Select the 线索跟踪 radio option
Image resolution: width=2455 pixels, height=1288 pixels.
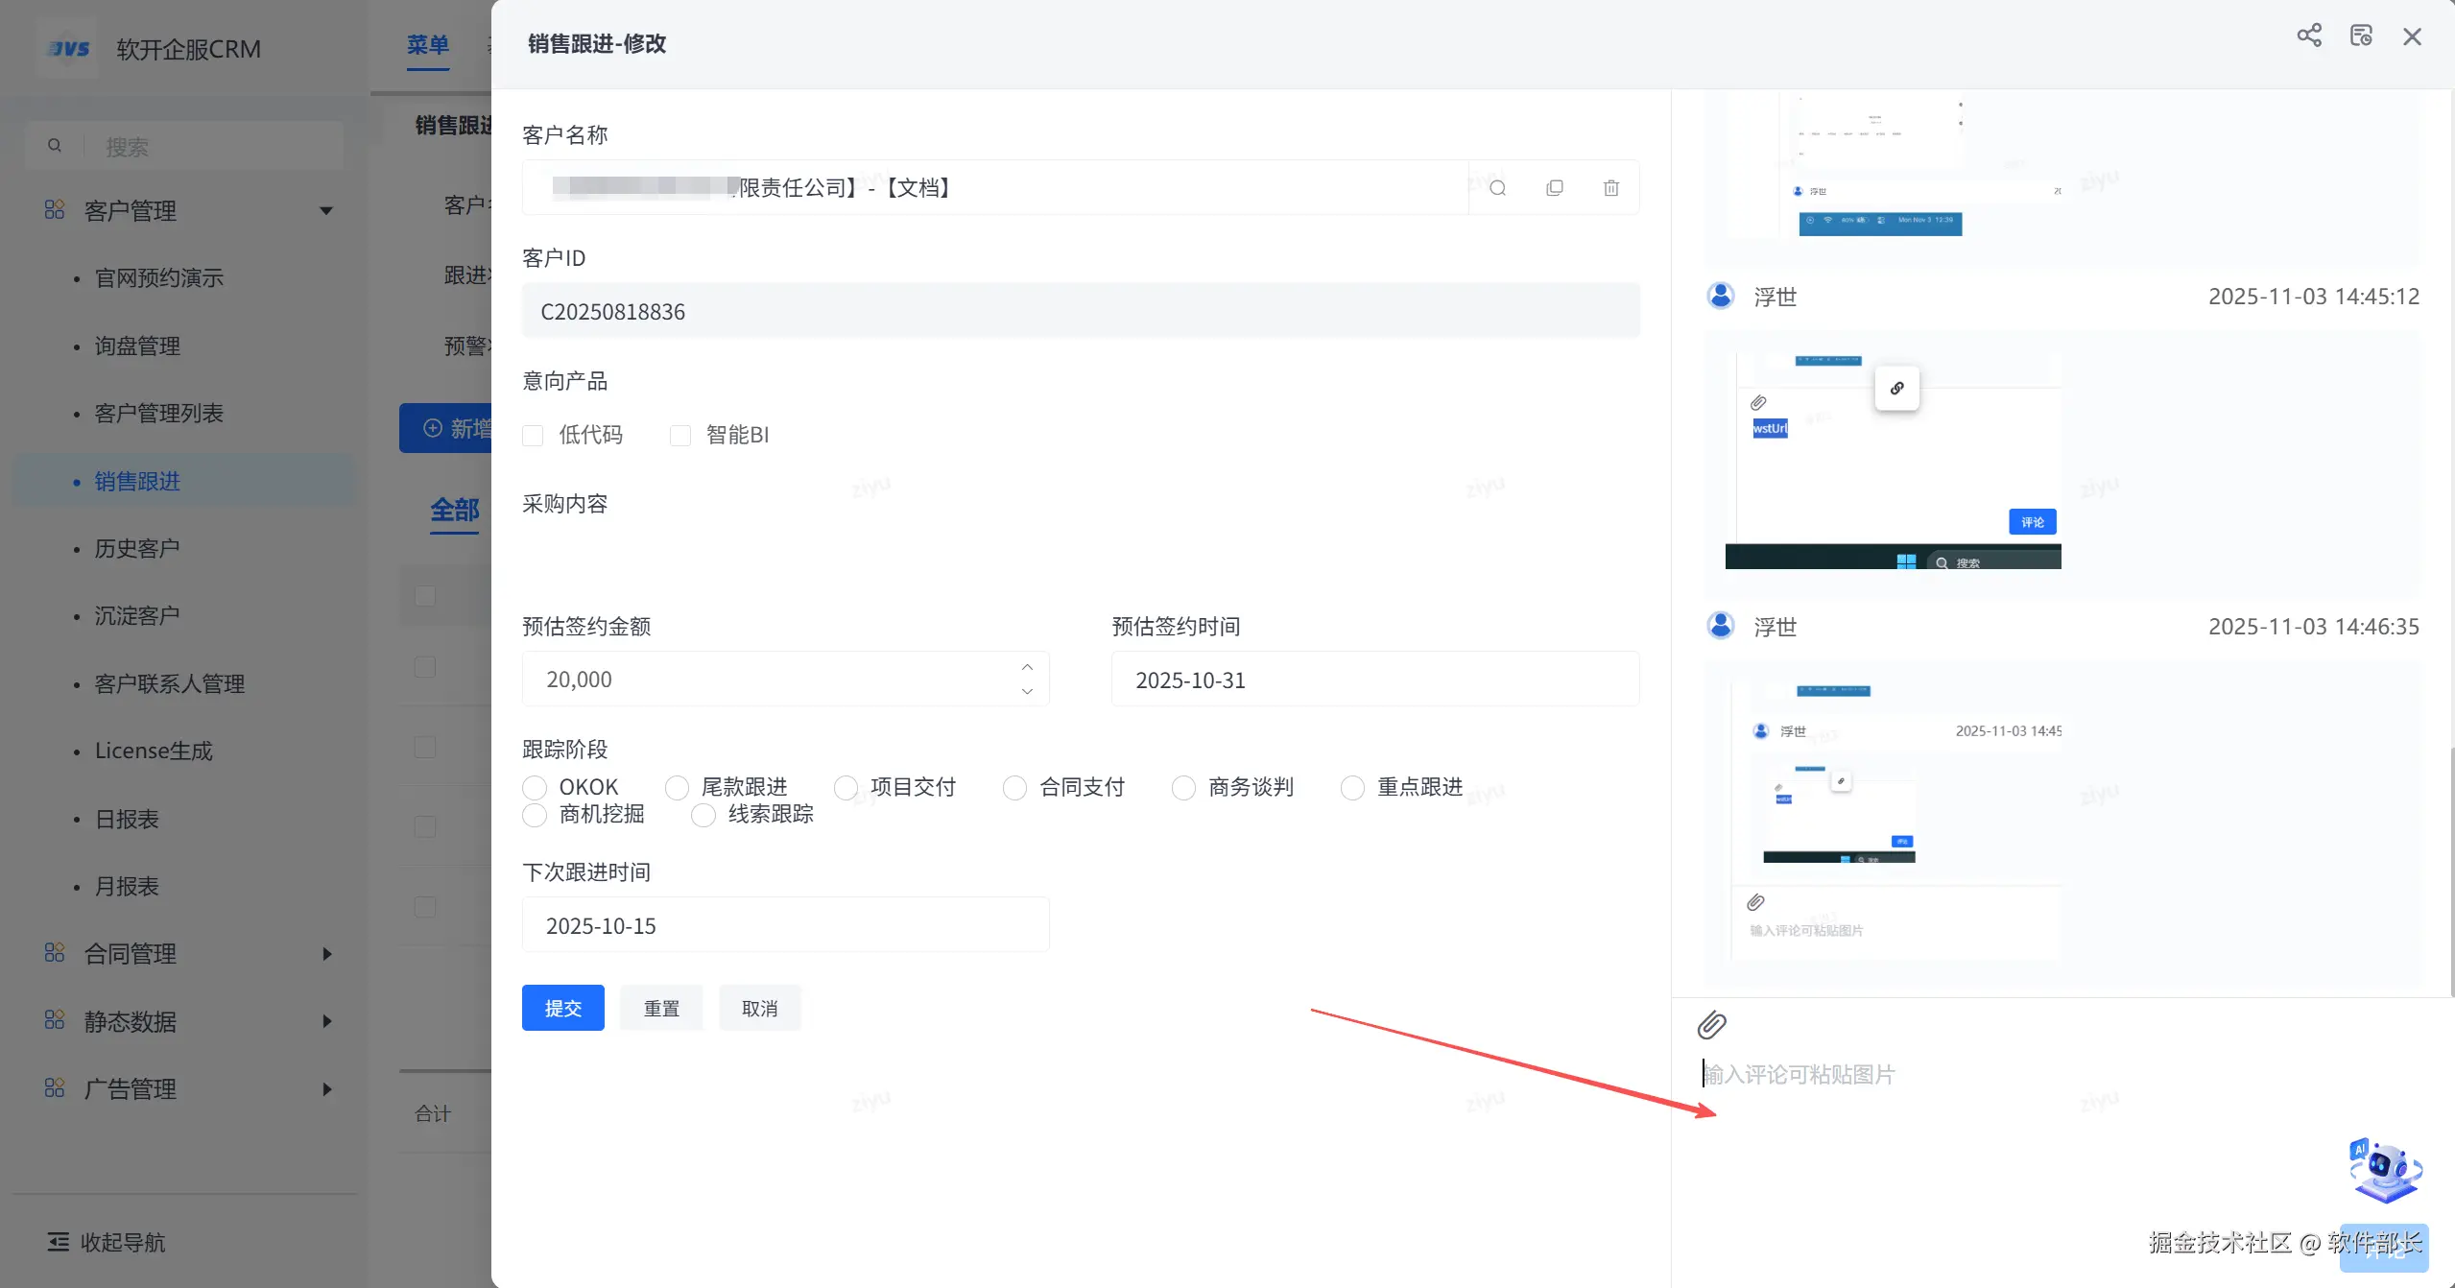coord(703,815)
